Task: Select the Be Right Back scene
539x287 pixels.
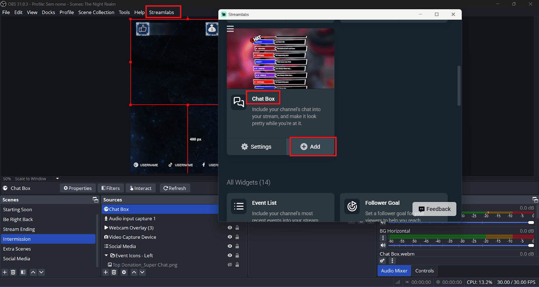Action: (x=48, y=219)
